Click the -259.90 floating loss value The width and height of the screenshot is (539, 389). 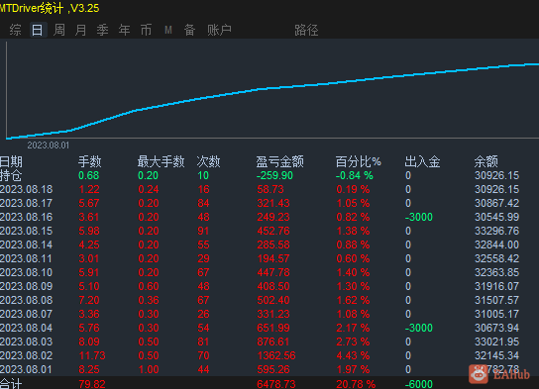(274, 176)
